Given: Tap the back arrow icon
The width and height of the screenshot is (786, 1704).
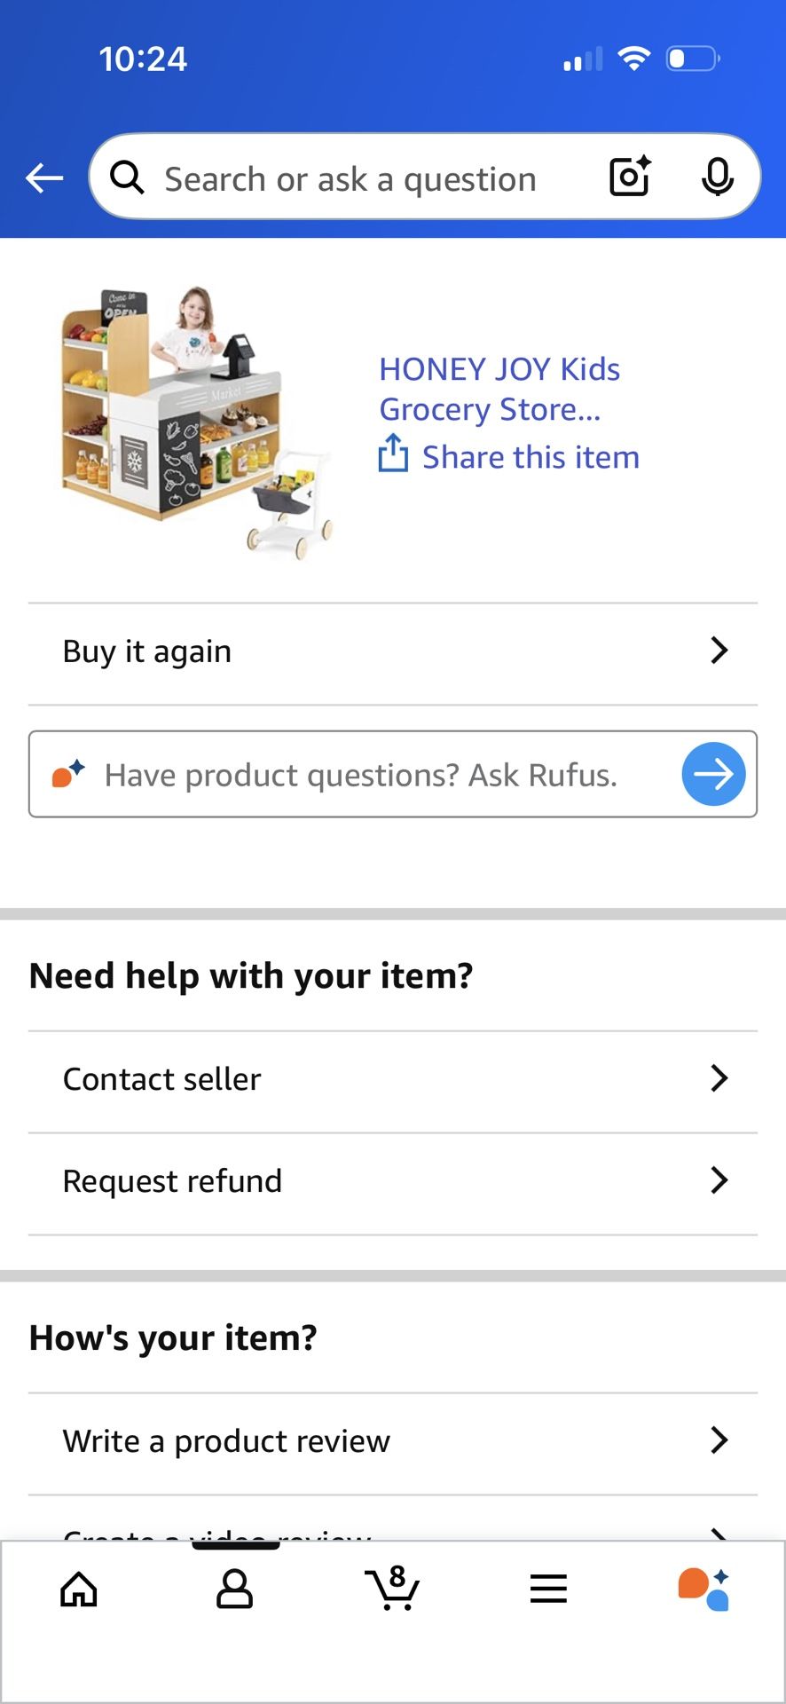Looking at the screenshot, I should coord(44,178).
